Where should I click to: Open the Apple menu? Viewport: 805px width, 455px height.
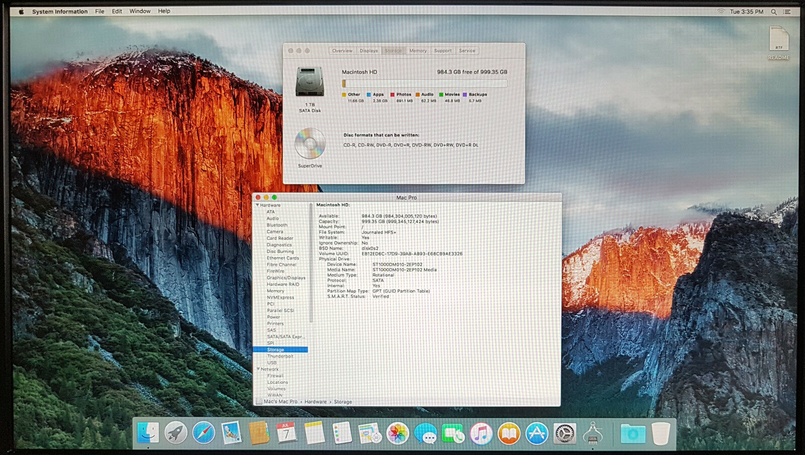[21, 11]
